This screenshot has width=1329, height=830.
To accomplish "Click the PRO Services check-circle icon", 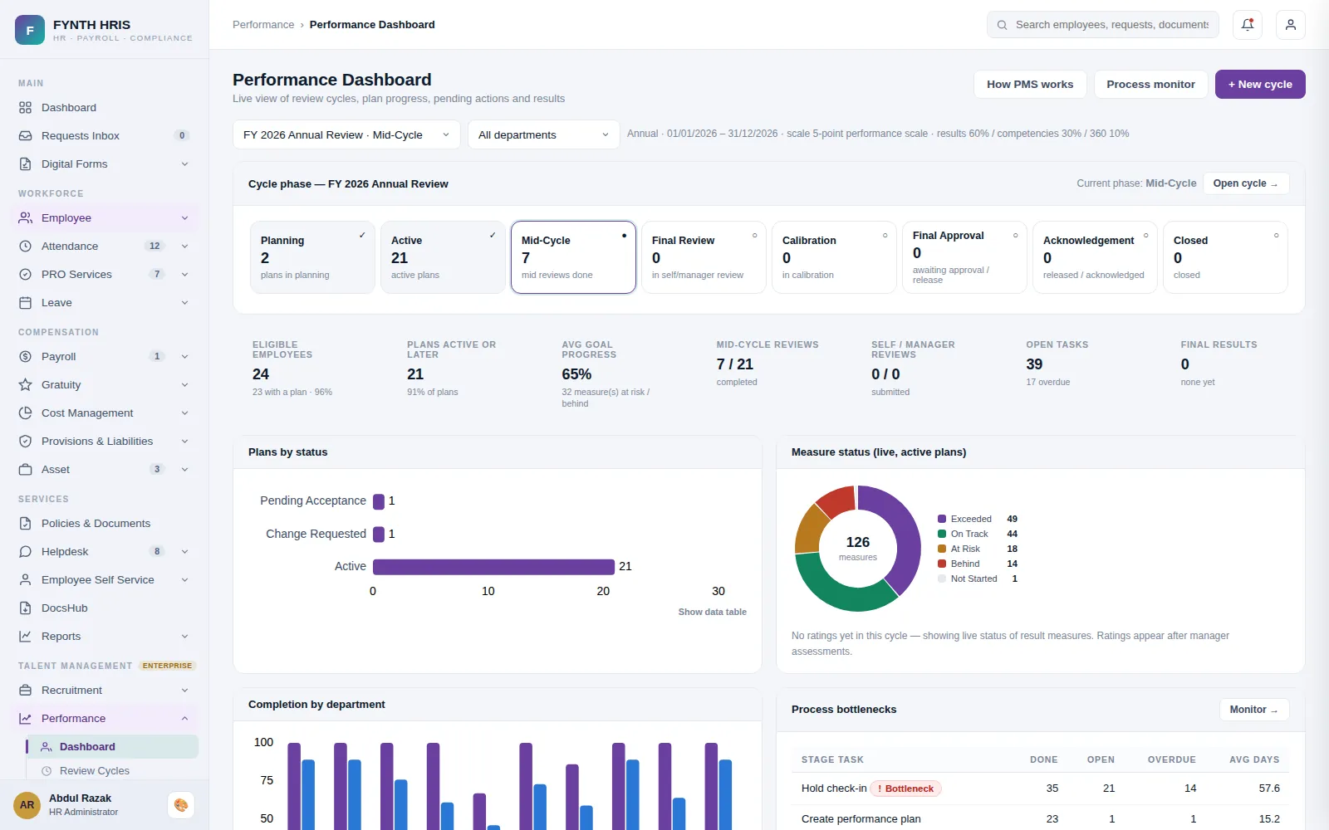I will (x=25, y=275).
